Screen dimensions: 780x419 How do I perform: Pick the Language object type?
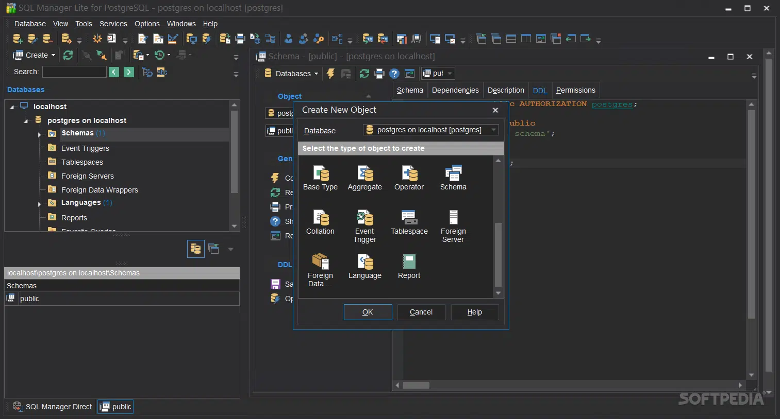coord(364,267)
